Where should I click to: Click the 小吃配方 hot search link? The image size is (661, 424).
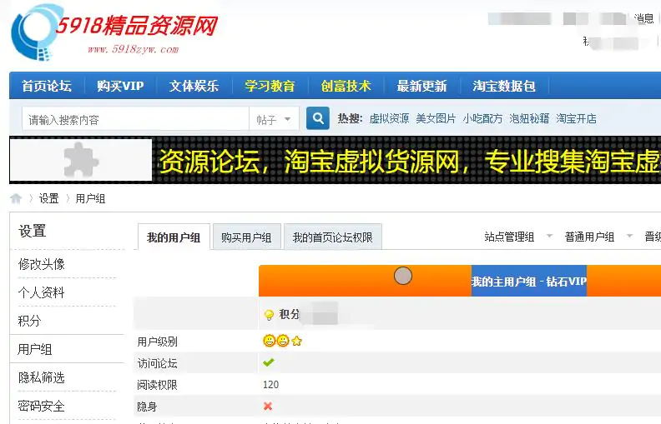[x=482, y=118]
